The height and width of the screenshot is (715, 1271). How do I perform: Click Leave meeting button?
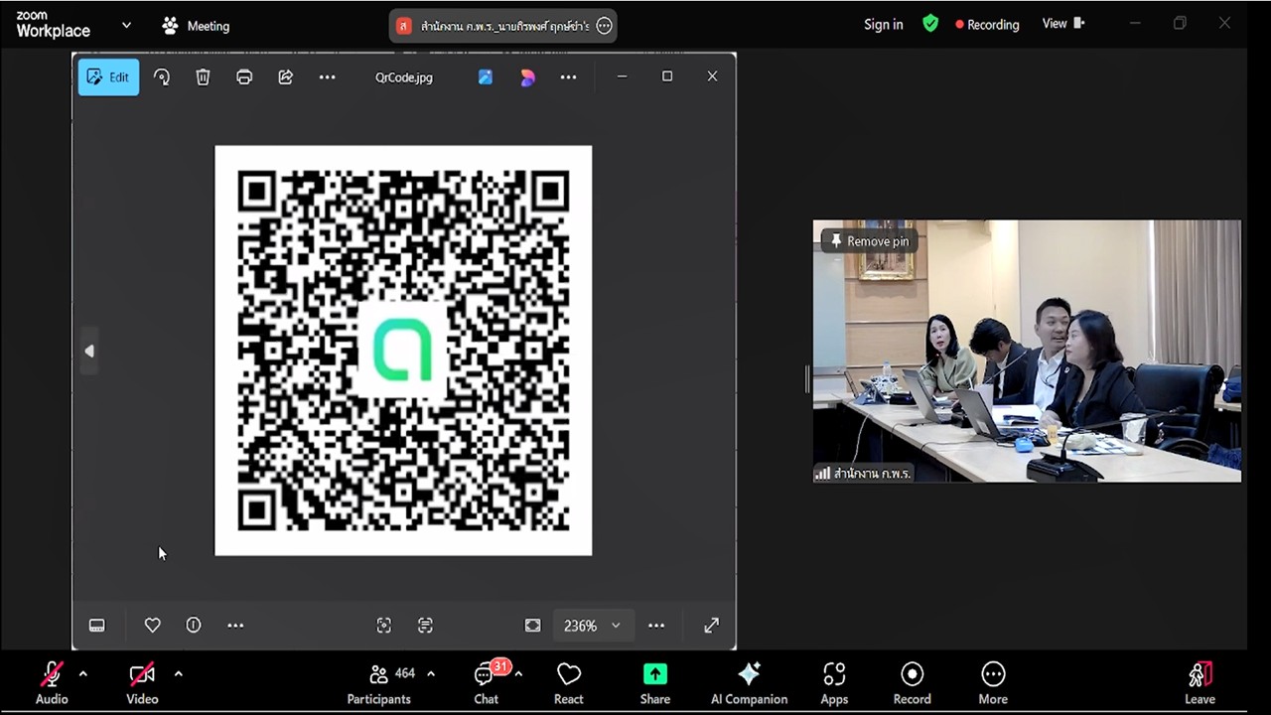(x=1200, y=683)
